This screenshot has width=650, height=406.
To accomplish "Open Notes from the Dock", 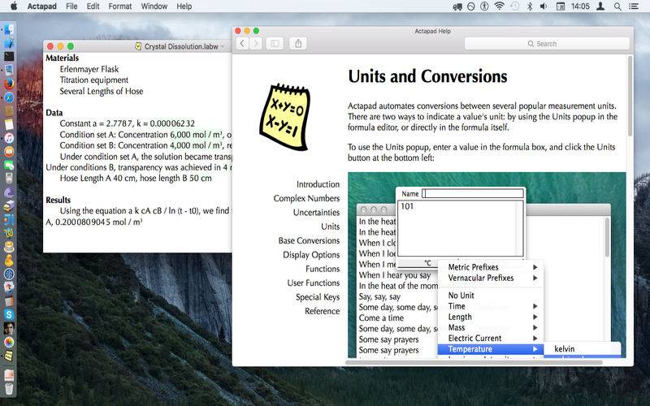I will pos(9,124).
